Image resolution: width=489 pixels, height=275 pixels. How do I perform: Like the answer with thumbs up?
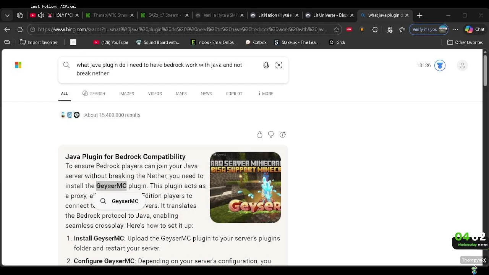[x=259, y=134]
